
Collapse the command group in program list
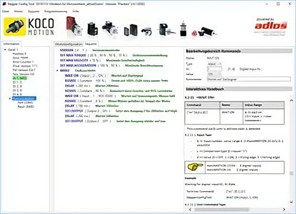[x=57, y=70]
